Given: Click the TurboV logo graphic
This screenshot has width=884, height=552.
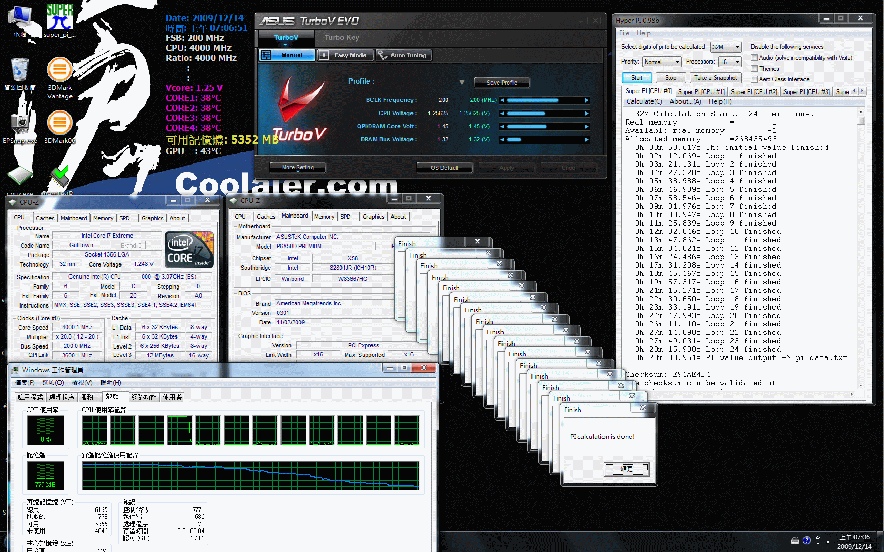Looking at the screenshot, I should (300, 109).
